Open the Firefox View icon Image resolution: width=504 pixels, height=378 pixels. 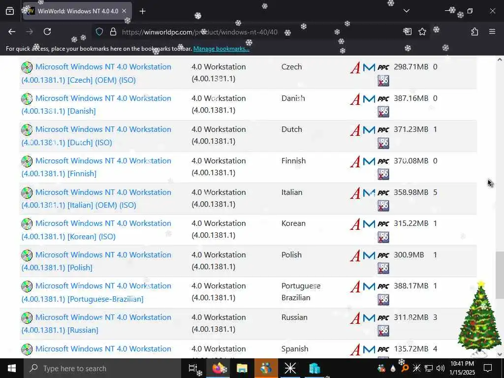coord(10,11)
